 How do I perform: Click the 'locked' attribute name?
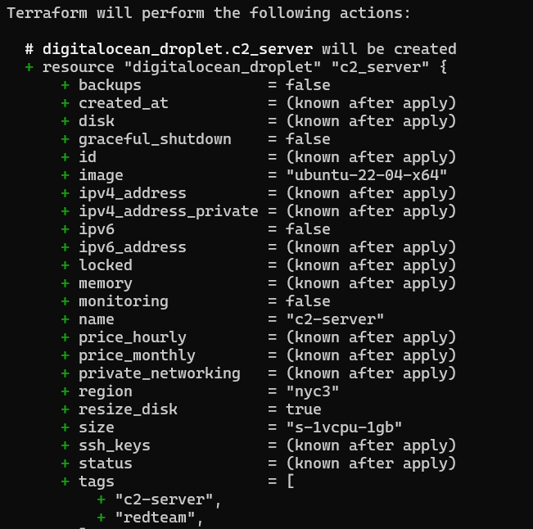click(x=105, y=265)
